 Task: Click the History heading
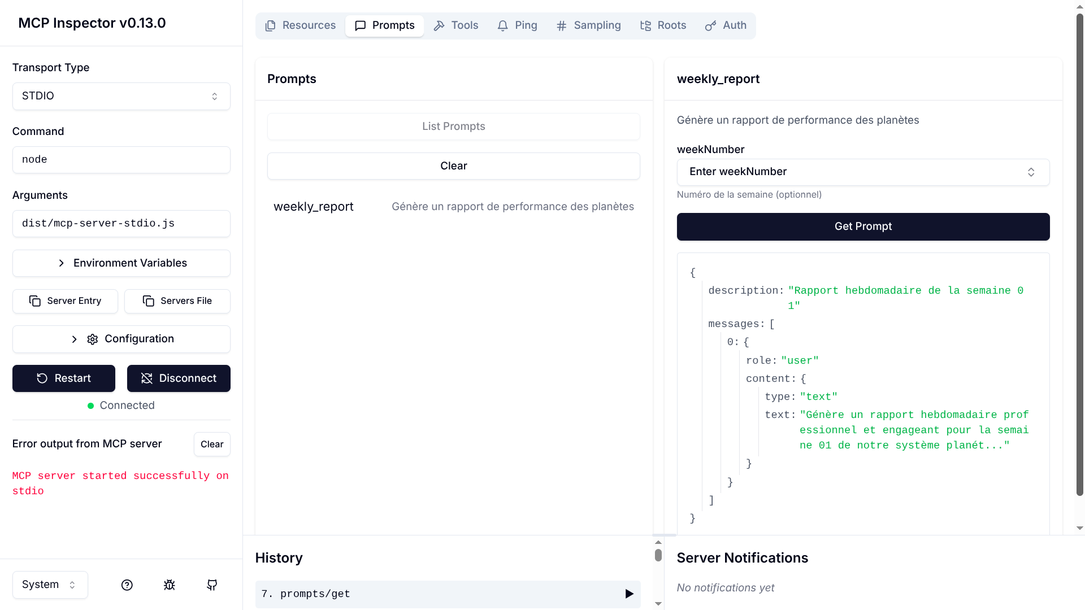279,558
